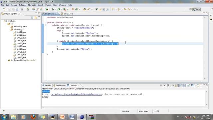Click the New file toolbar icon

pos(4,9)
